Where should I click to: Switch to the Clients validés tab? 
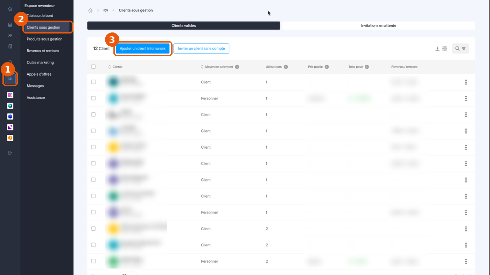click(184, 25)
